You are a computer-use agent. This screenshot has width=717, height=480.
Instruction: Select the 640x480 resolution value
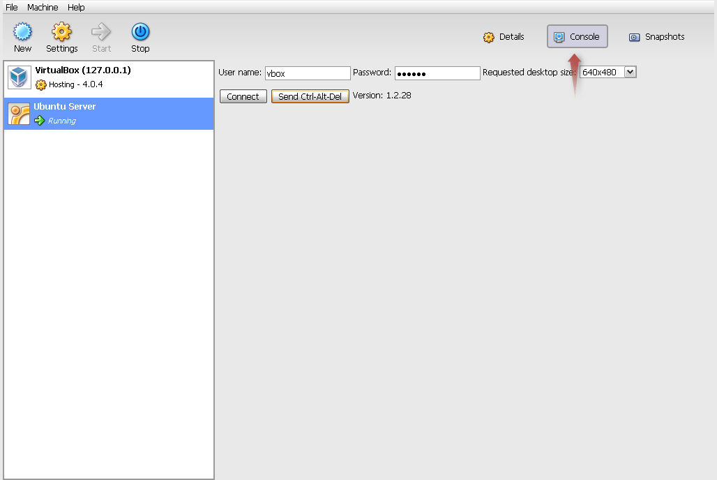[x=601, y=72]
